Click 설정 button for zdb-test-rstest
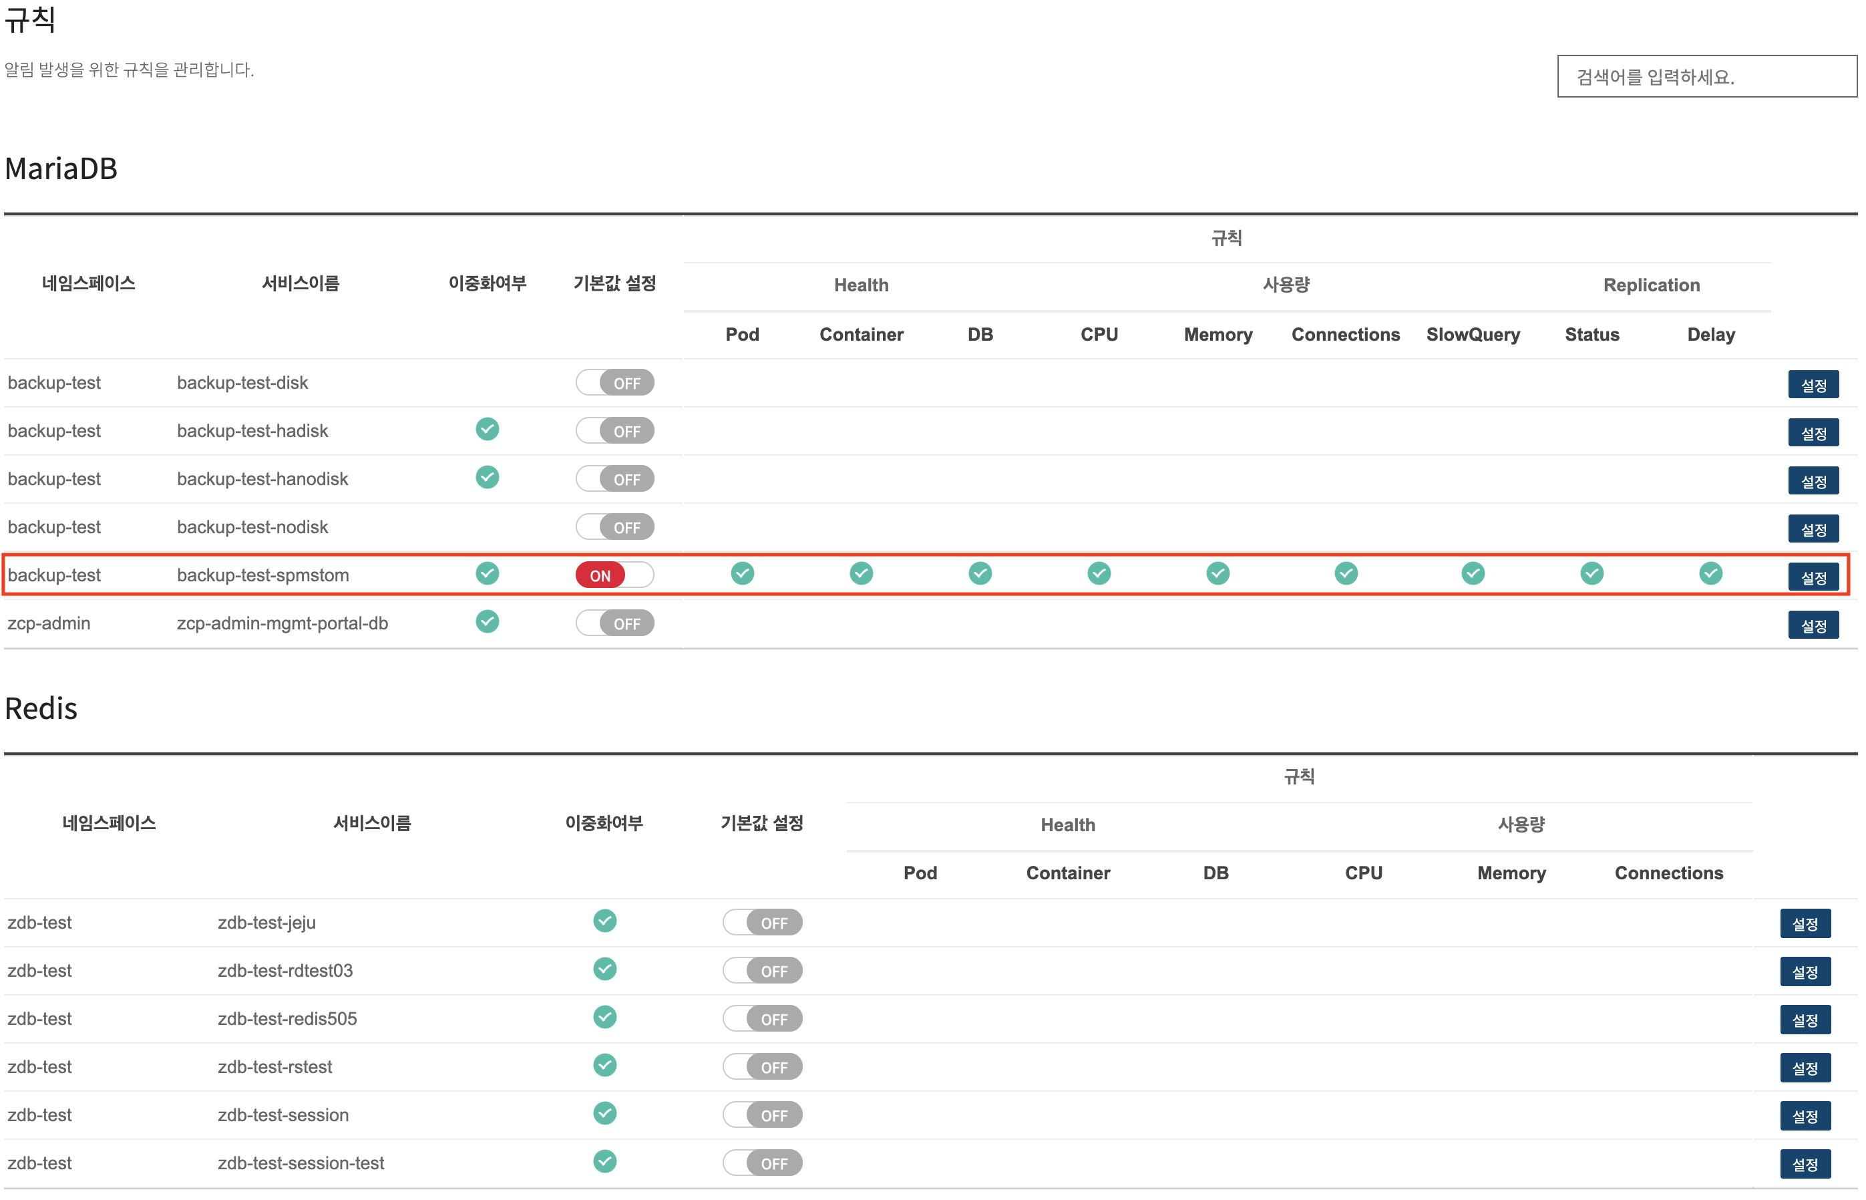The width and height of the screenshot is (1866, 1200). 1805,1068
